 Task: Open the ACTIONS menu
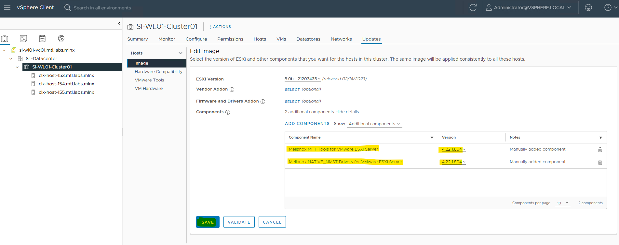[x=220, y=27]
